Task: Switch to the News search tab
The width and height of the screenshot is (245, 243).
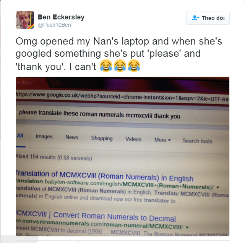Action: pyautogui.click(x=72, y=137)
